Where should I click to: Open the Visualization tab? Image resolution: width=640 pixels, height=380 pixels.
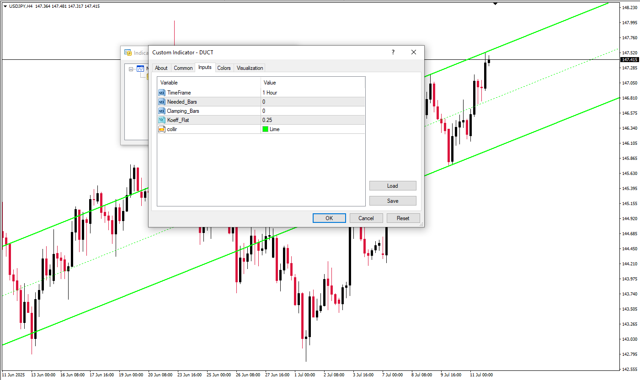[250, 68]
